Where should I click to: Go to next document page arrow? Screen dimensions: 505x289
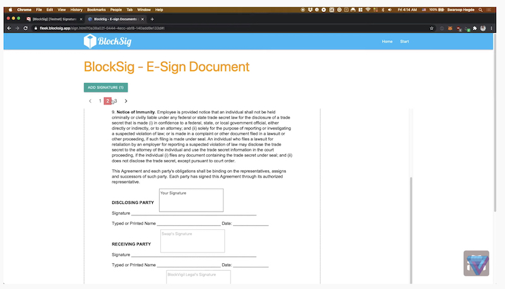pyautogui.click(x=126, y=101)
